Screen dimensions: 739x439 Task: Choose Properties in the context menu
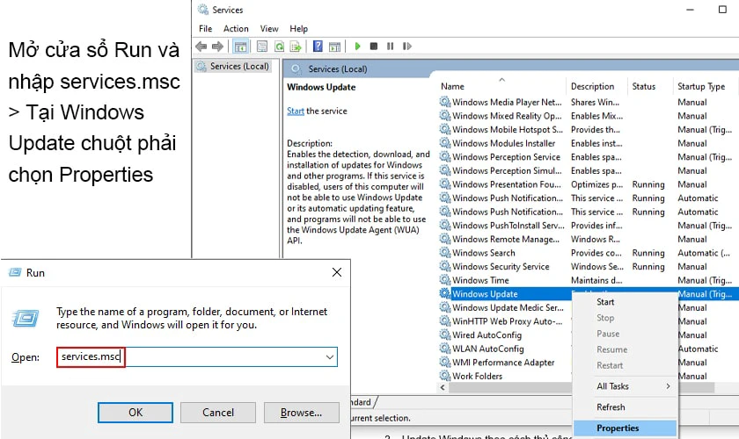click(625, 428)
